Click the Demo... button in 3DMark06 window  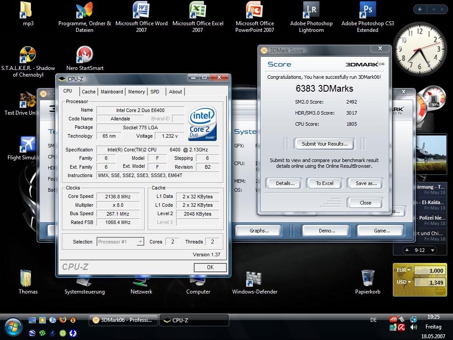pyautogui.click(x=327, y=231)
